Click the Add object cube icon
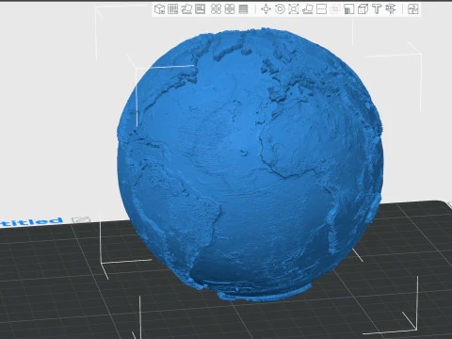 159,9
